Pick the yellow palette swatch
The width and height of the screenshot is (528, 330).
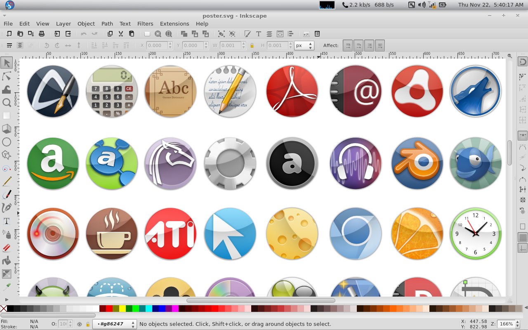pos(123,309)
